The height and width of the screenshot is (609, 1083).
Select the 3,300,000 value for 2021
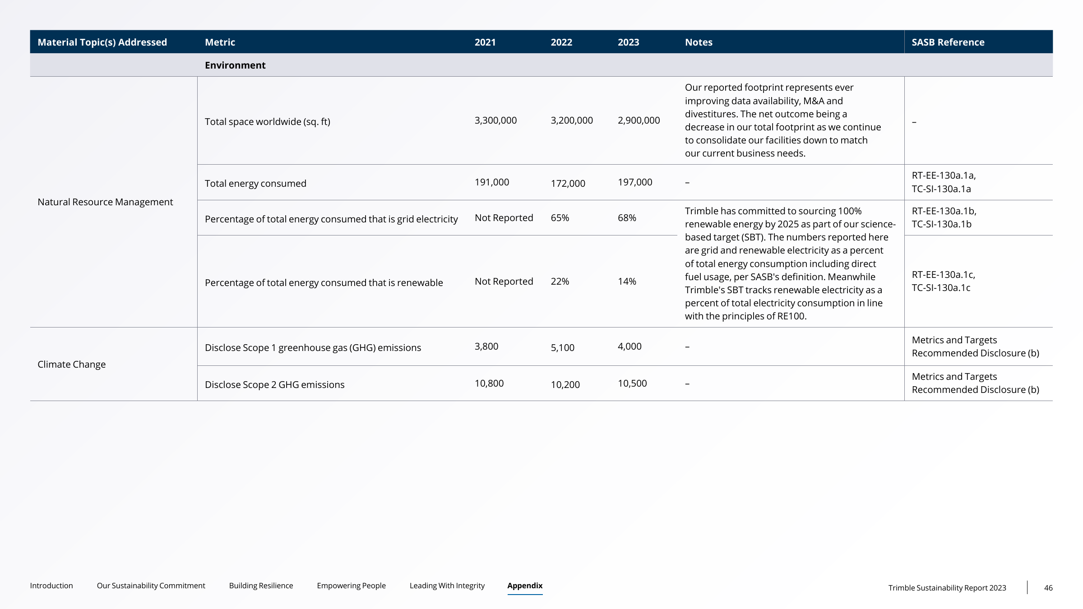495,120
